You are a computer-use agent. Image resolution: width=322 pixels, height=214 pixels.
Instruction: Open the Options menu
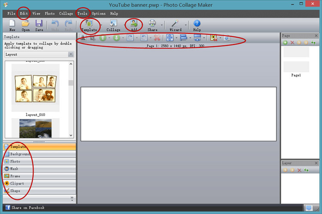99,14
